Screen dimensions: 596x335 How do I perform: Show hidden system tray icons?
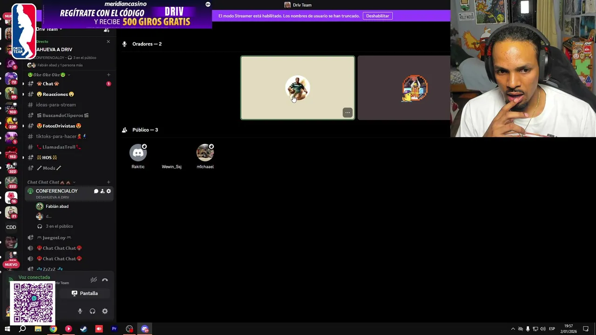coord(513,329)
